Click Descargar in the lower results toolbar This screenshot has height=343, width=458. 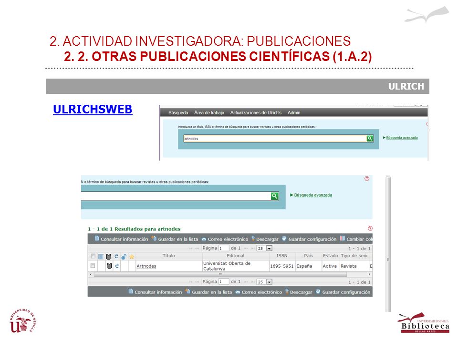click(299, 292)
